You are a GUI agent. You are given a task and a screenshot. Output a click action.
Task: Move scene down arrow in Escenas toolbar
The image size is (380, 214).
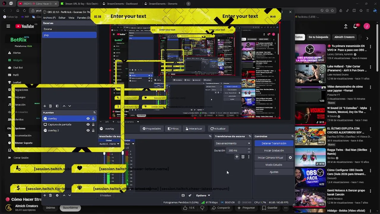70,106
